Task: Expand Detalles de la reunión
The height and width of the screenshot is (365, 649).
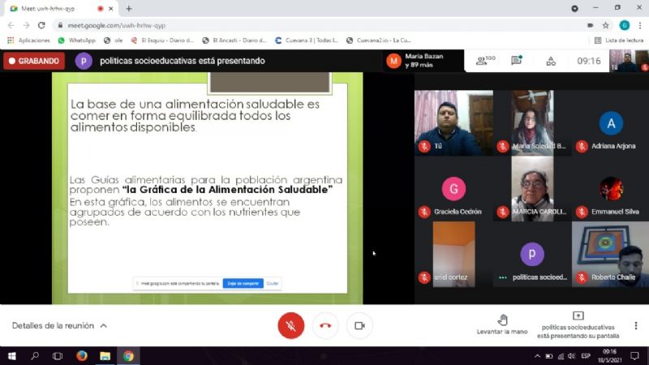Action: 59,326
